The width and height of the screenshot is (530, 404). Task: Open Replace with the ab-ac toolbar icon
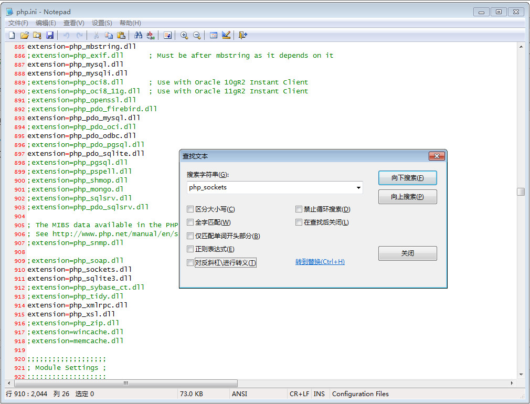(x=151, y=35)
